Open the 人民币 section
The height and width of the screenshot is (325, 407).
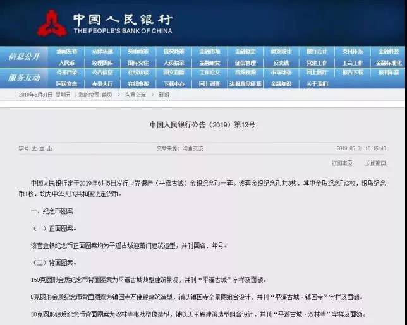(66, 62)
